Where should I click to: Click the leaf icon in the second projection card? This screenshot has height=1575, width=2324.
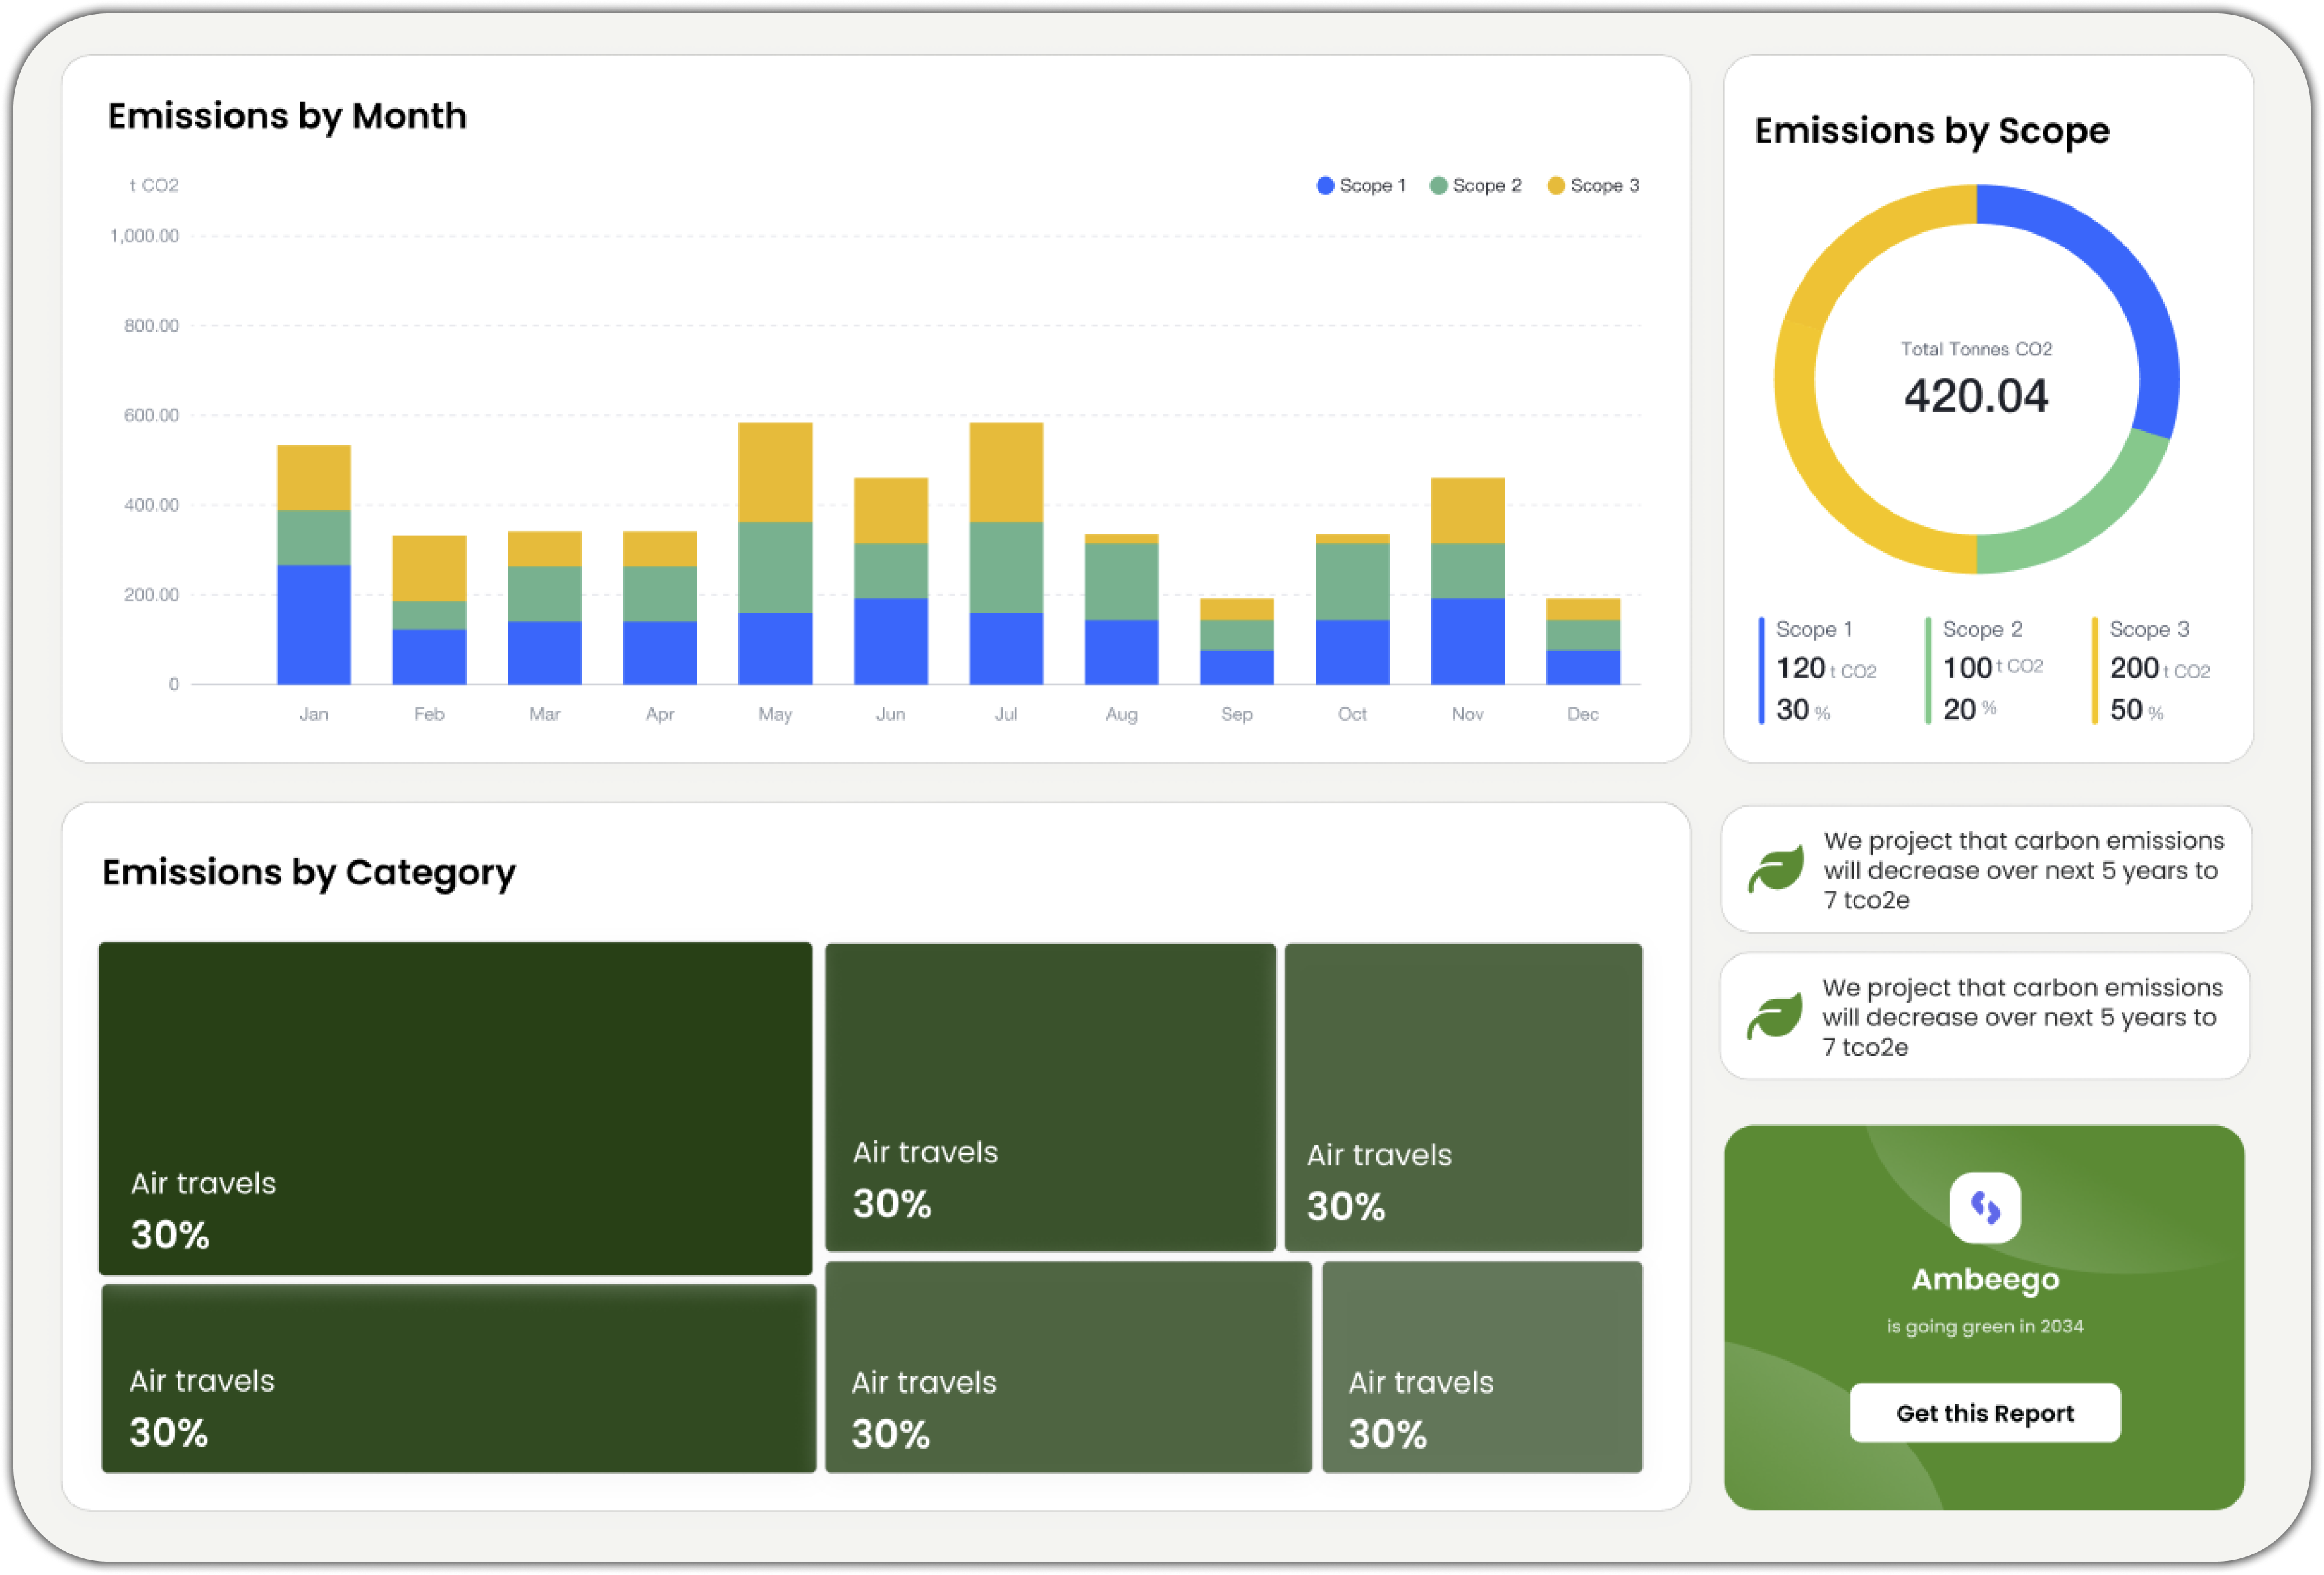[x=1774, y=1016]
